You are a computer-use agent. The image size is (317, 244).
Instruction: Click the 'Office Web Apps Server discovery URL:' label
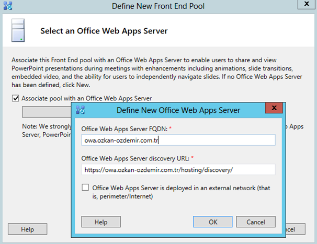tap(135, 158)
